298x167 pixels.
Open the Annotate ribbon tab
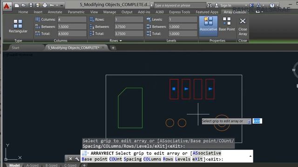click(55, 12)
